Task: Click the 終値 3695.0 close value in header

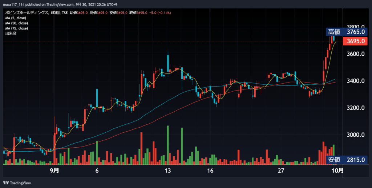Action: (x=138, y=13)
